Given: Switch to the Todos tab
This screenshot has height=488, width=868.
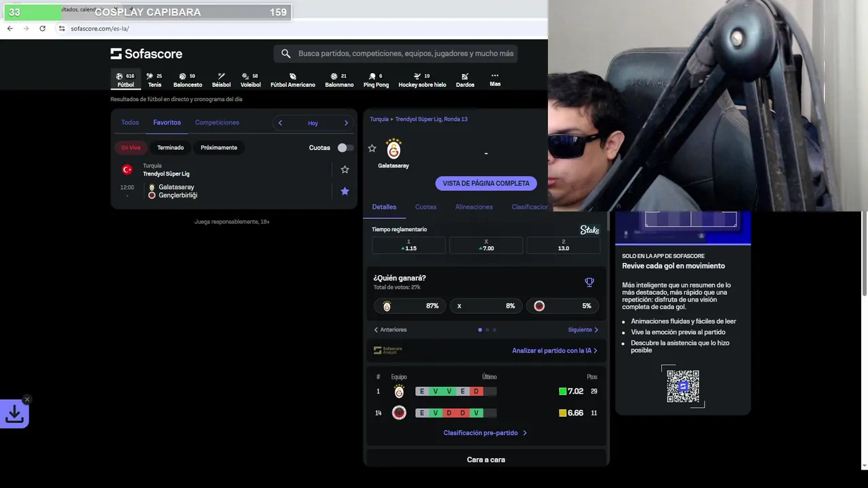Looking at the screenshot, I should (130, 123).
